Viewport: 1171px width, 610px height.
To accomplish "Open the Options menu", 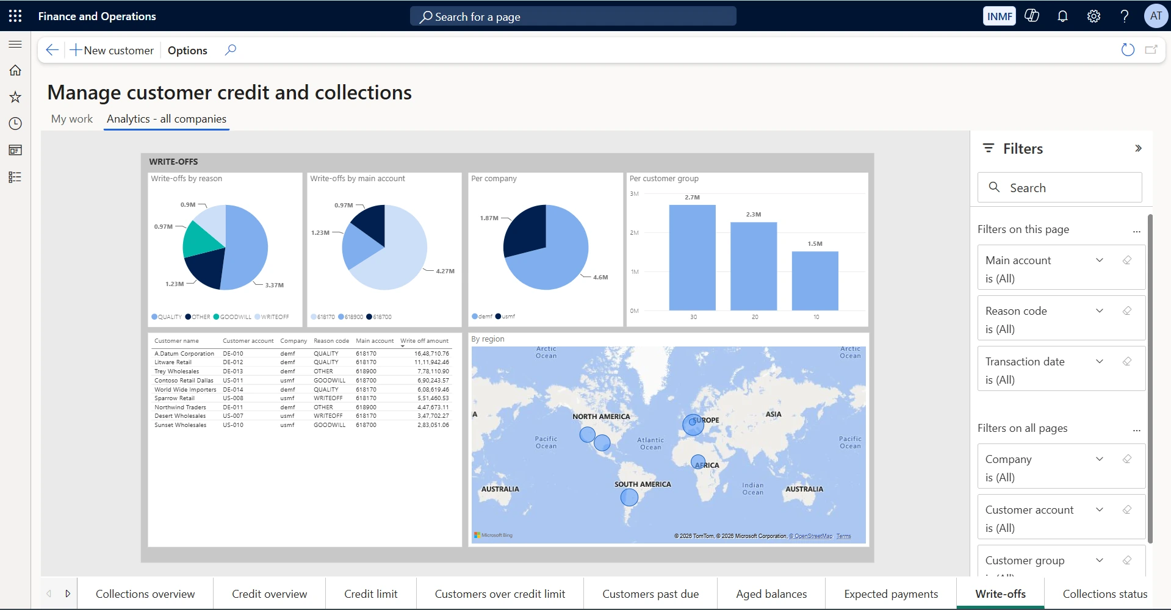I will [187, 50].
